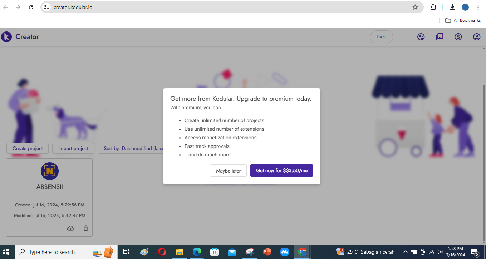The height and width of the screenshot is (259, 486).
Task: Bookmark this page with the star icon
Action: click(x=415, y=7)
